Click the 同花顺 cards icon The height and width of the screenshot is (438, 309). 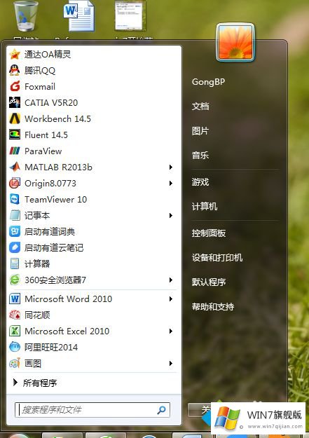(15, 315)
